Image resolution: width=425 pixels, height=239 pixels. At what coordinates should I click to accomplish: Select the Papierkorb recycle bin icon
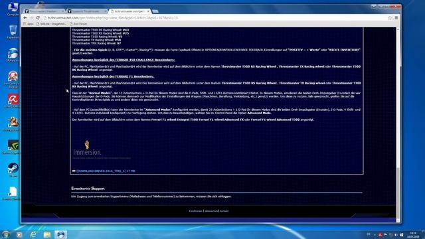13,32
